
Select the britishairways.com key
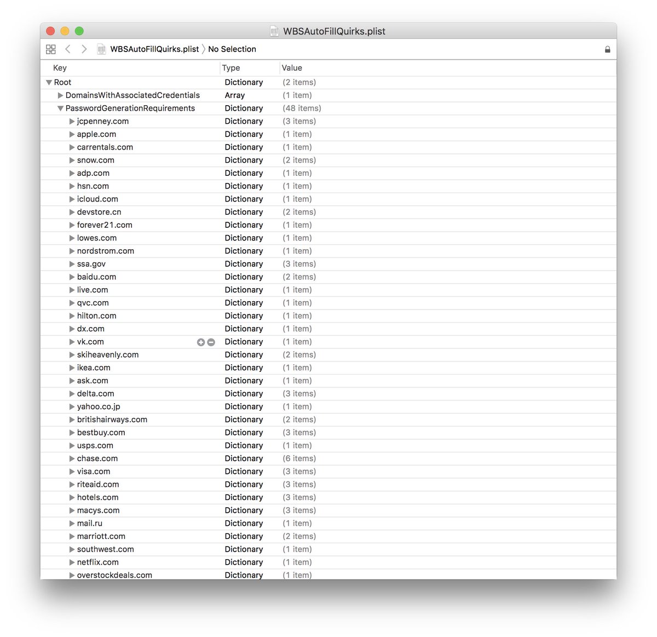[112, 420]
